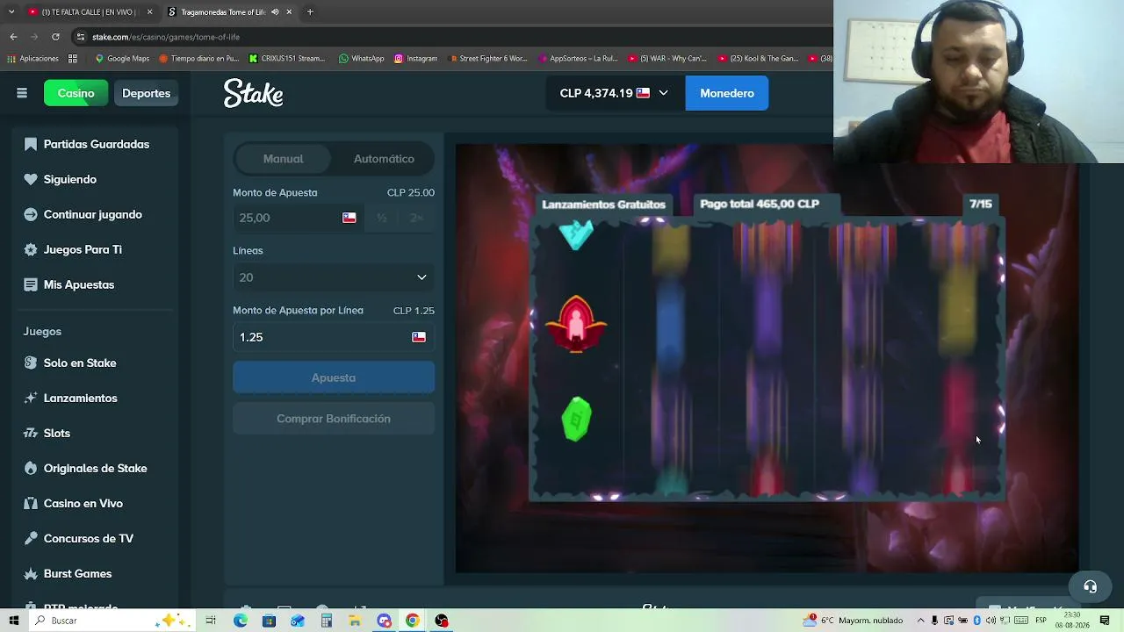
Task: Reload the page with browser refresh button
Action: click(x=55, y=37)
